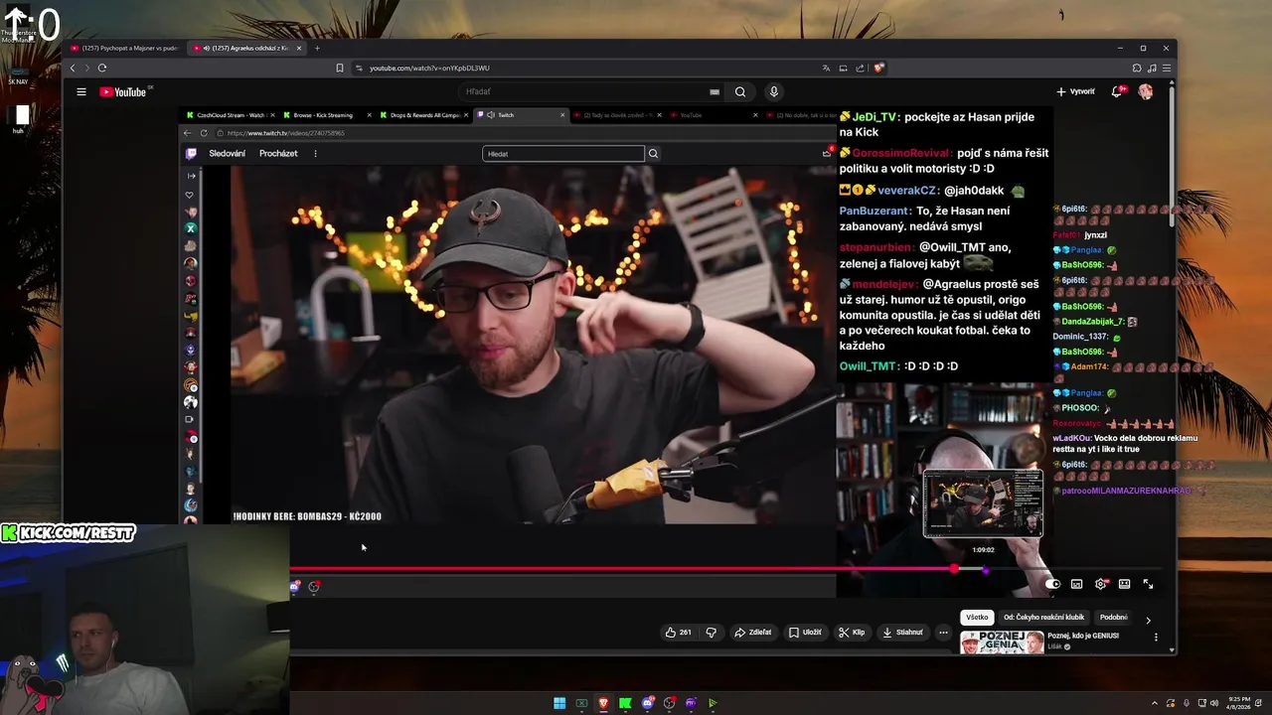Image resolution: width=1272 pixels, height=715 pixels.
Task: Show hidden system tray icons chevron
Action: click(1155, 703)
